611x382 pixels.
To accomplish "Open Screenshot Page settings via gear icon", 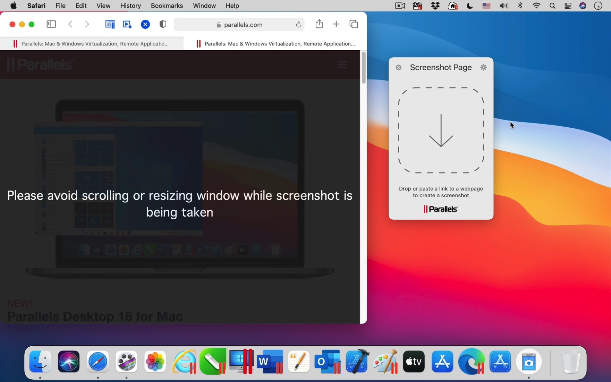I will (483, 67).
